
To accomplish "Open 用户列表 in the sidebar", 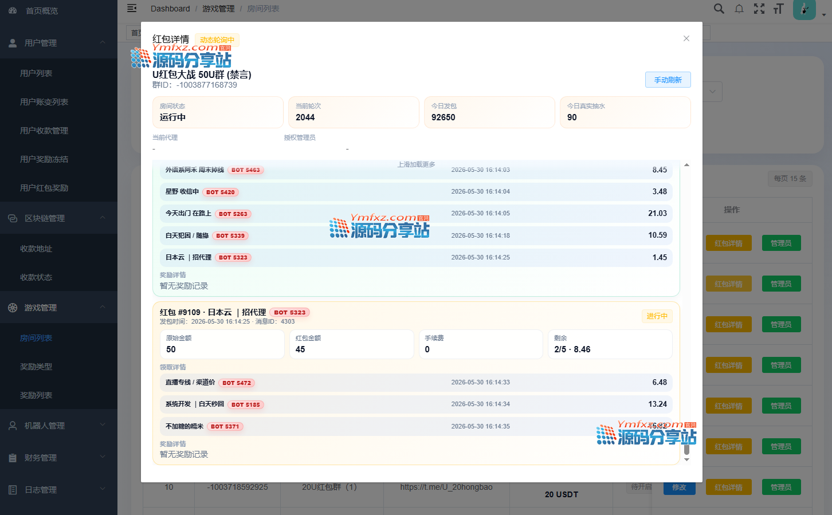I will tap(36, 73).
